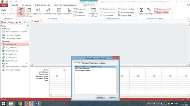Tick Вывод на экран checkbox in first grid column

click(x=57, y=76)
